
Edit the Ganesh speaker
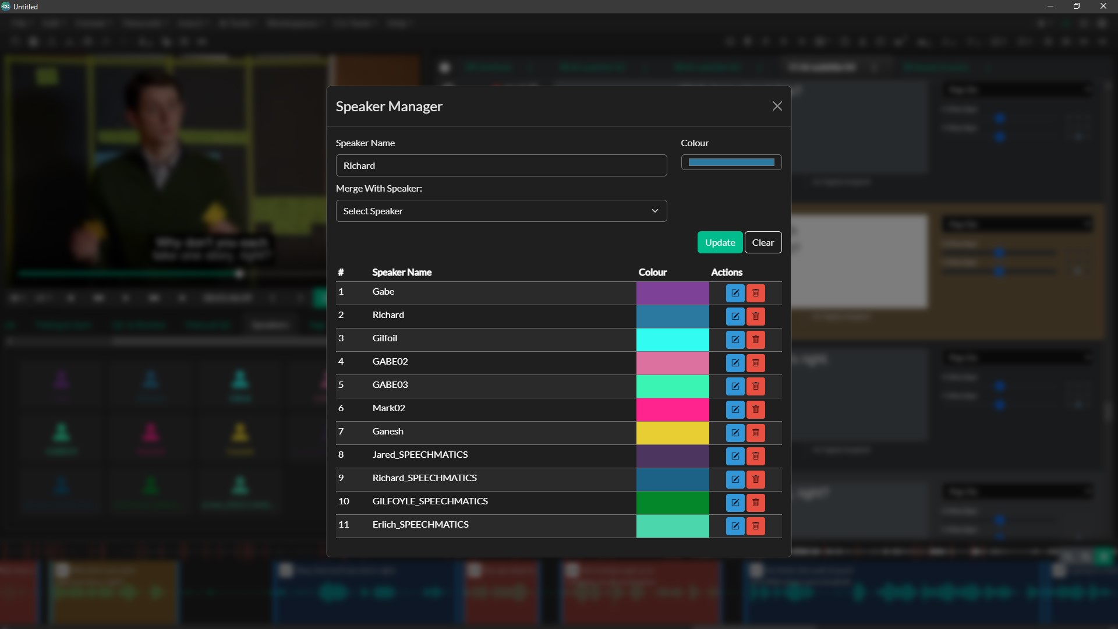click(735, 433)
